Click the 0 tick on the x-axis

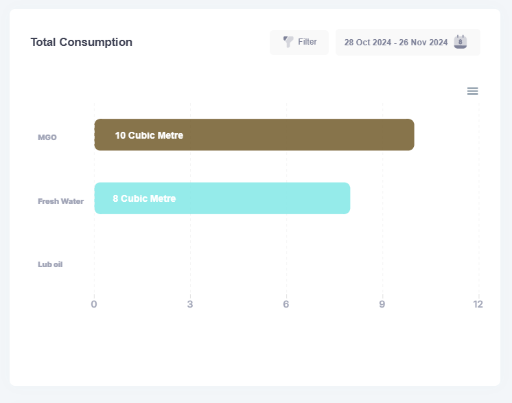[94, 304]
